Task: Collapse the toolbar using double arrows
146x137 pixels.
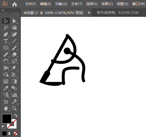Action: [3, 10]
